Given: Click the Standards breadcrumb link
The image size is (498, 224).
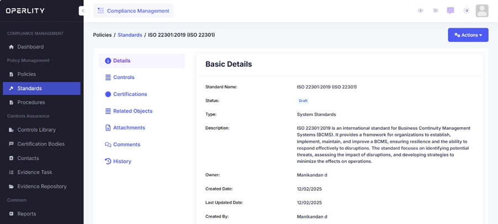Looking at the screenshot, I should [x=130, y=35].
